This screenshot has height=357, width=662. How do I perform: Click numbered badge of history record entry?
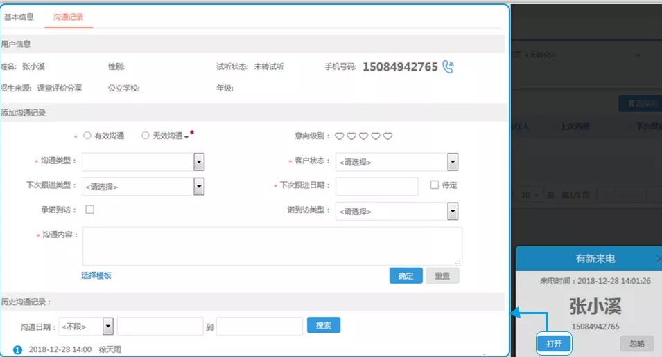point(18,350)
